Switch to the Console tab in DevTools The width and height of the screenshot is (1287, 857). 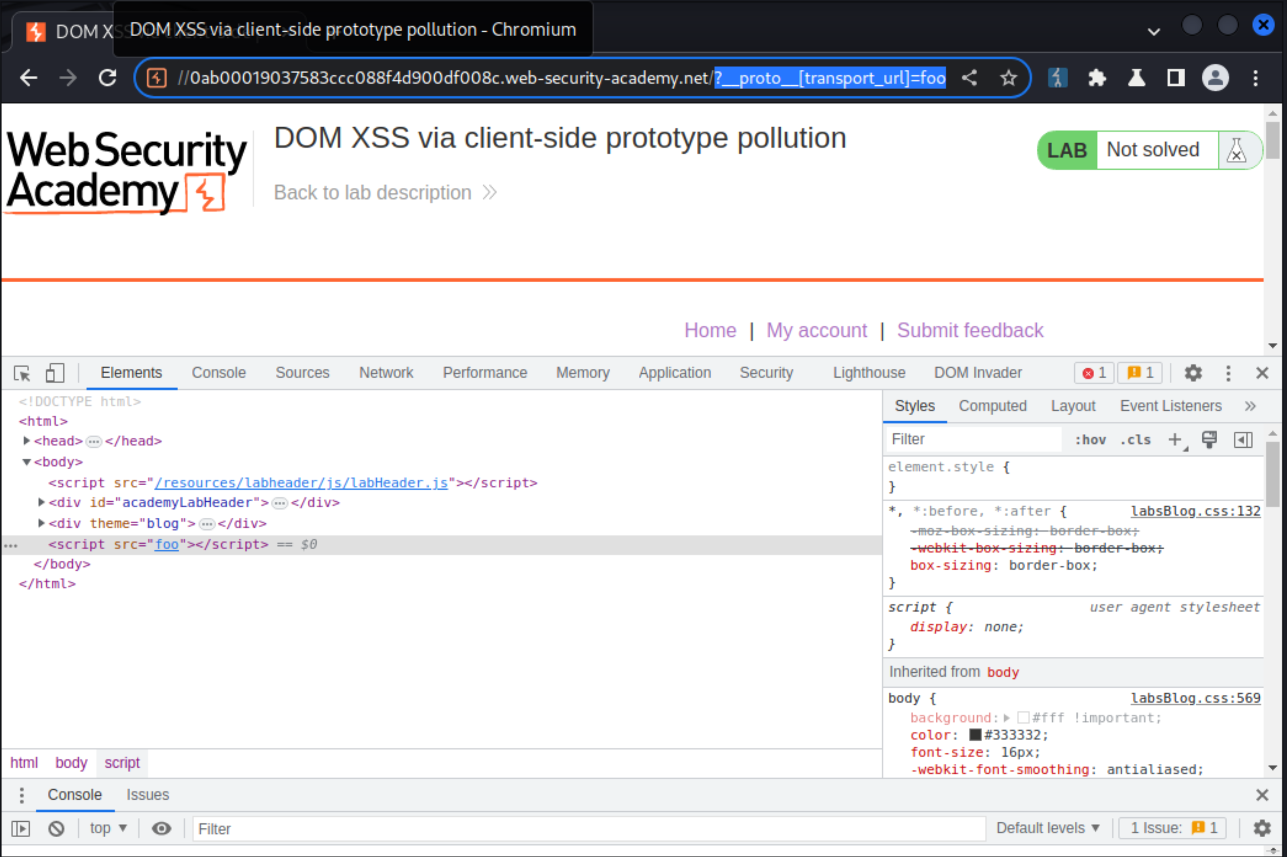[x=219, y=373]
